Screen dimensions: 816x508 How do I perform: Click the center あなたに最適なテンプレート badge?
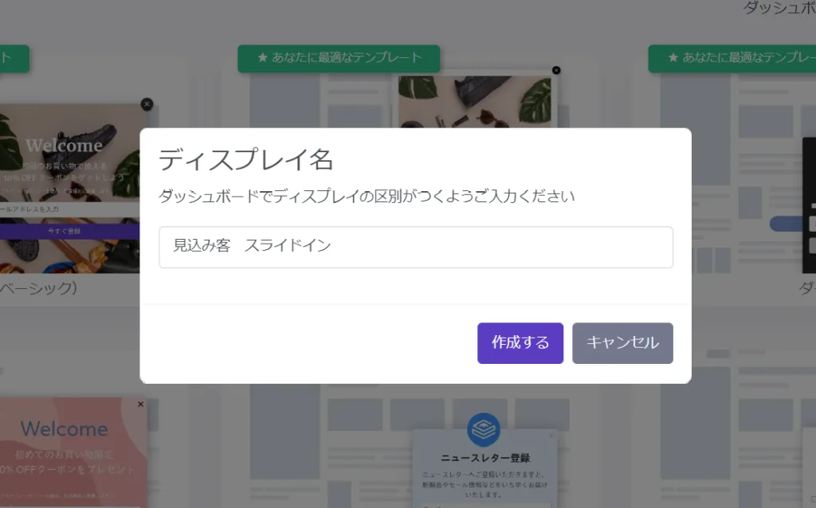click(x=339, y=57)
